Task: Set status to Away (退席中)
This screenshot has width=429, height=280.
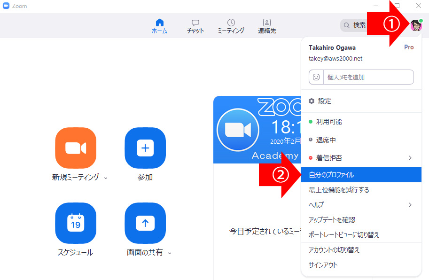Action: (326, 140)
